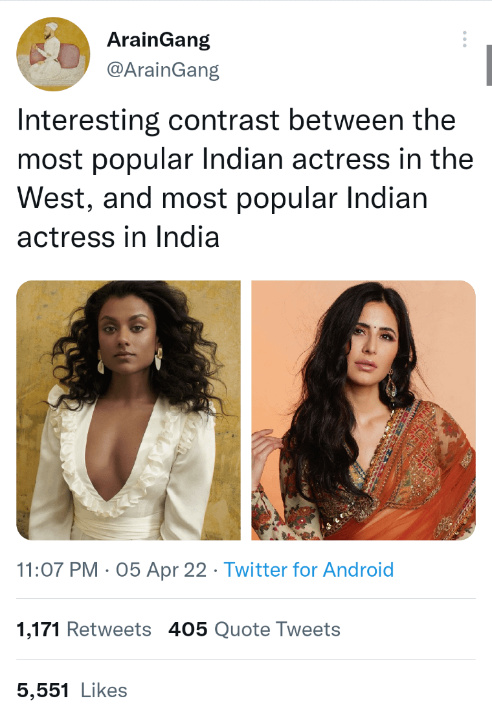This screenshot has height=716, width=492.
Task: Open the right photo with orange saree
Action: [x=363, y=410]
